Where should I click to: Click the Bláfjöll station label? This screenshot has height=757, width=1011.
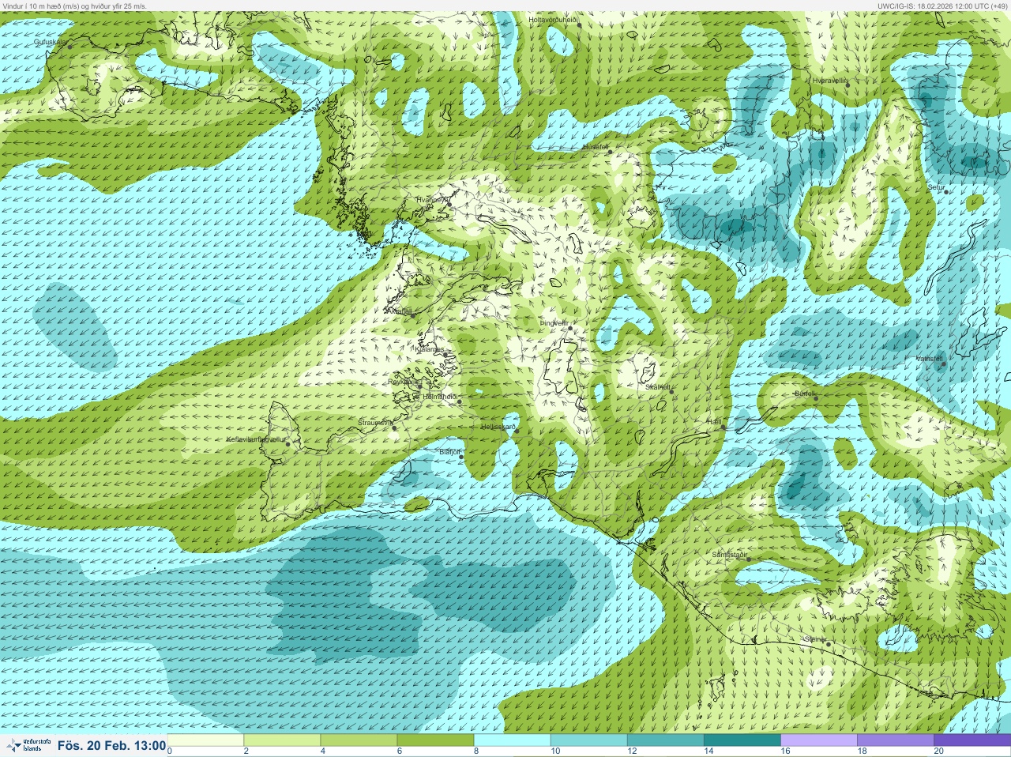(449, 451)
